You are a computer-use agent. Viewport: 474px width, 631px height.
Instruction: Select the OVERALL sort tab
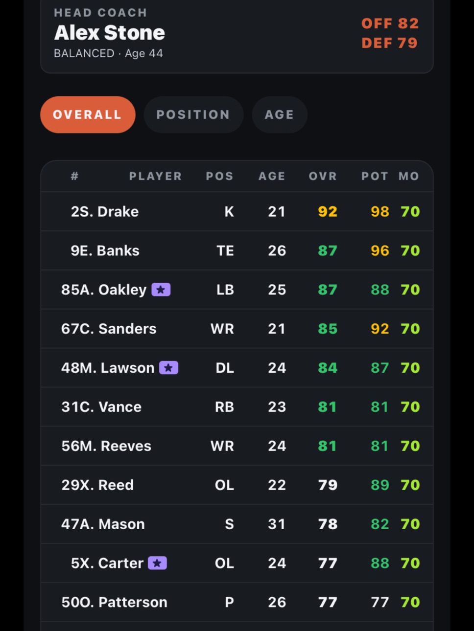(88, 114)
